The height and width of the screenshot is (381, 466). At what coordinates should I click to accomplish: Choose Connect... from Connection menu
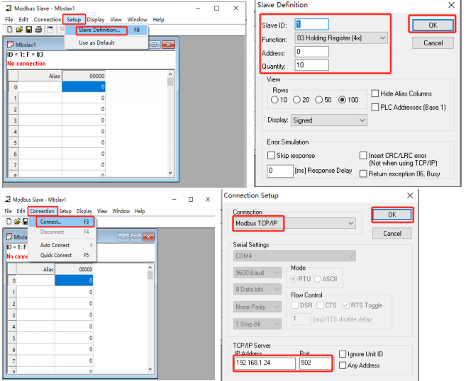[x=63, y=222]
